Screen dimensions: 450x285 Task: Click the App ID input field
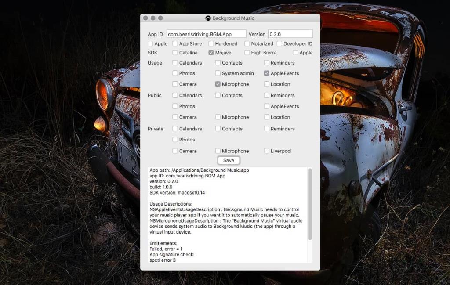click(206, 33)
